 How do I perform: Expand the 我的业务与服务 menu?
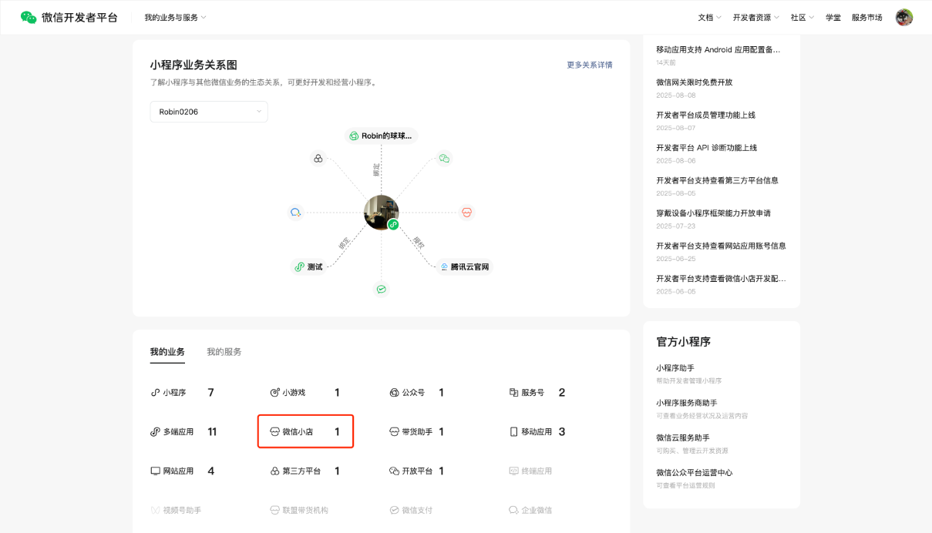(175, 17)
